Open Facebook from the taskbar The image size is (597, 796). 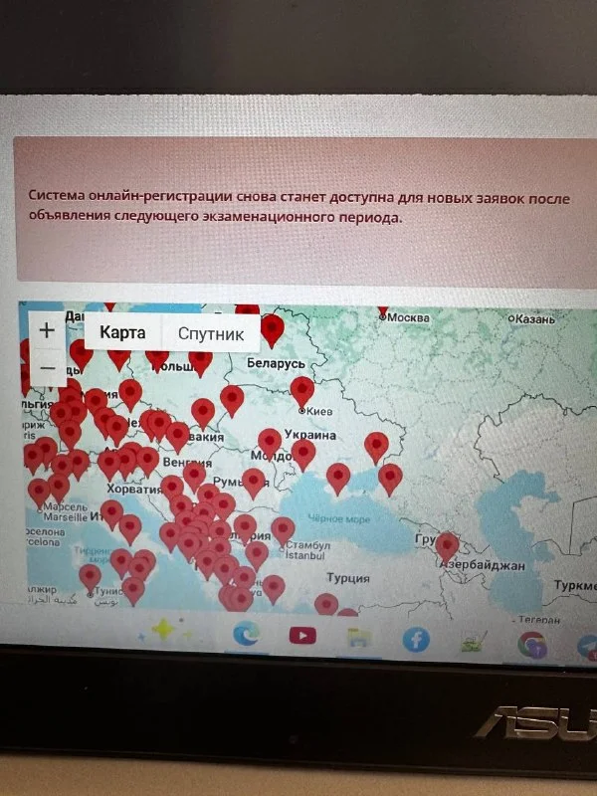coord(417,639)
